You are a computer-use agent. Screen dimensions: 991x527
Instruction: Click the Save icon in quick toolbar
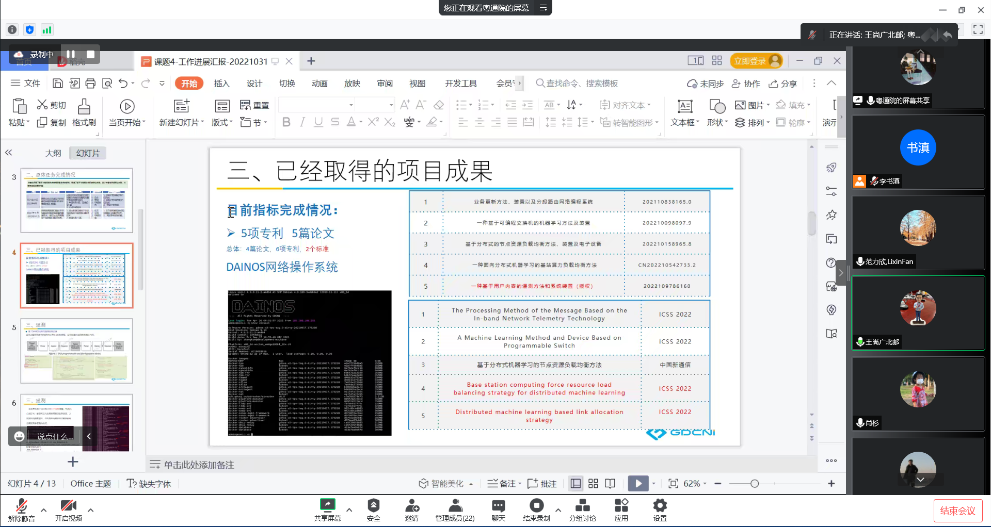tap(58, 84)
